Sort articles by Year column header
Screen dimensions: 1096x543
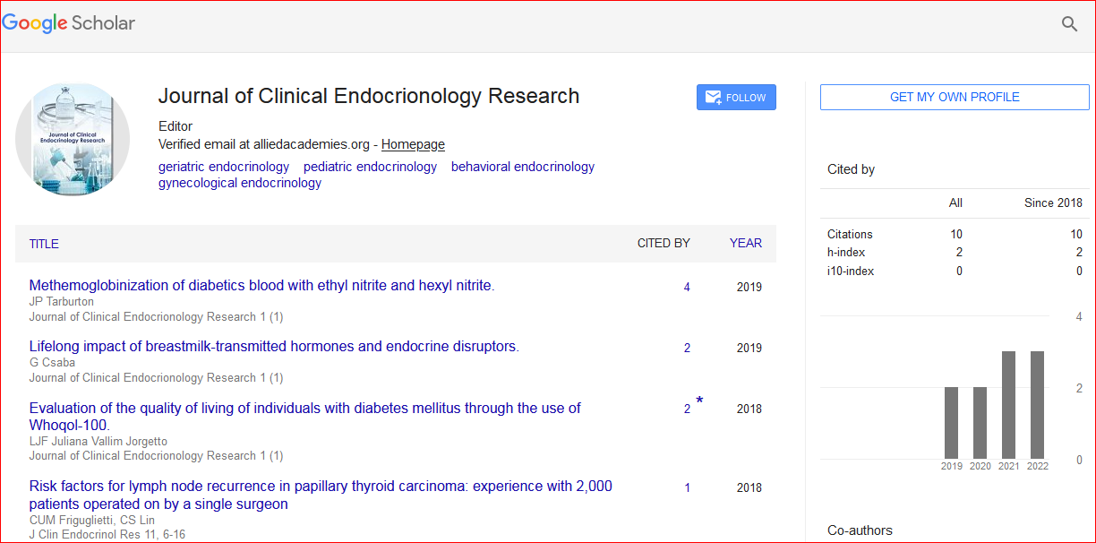(745, 243)
